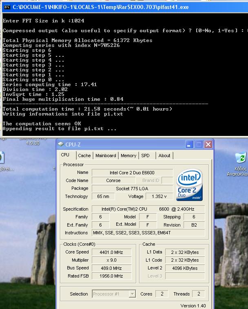Click the Specification field text
Screen dimensions: 248x309
point(148,209)
